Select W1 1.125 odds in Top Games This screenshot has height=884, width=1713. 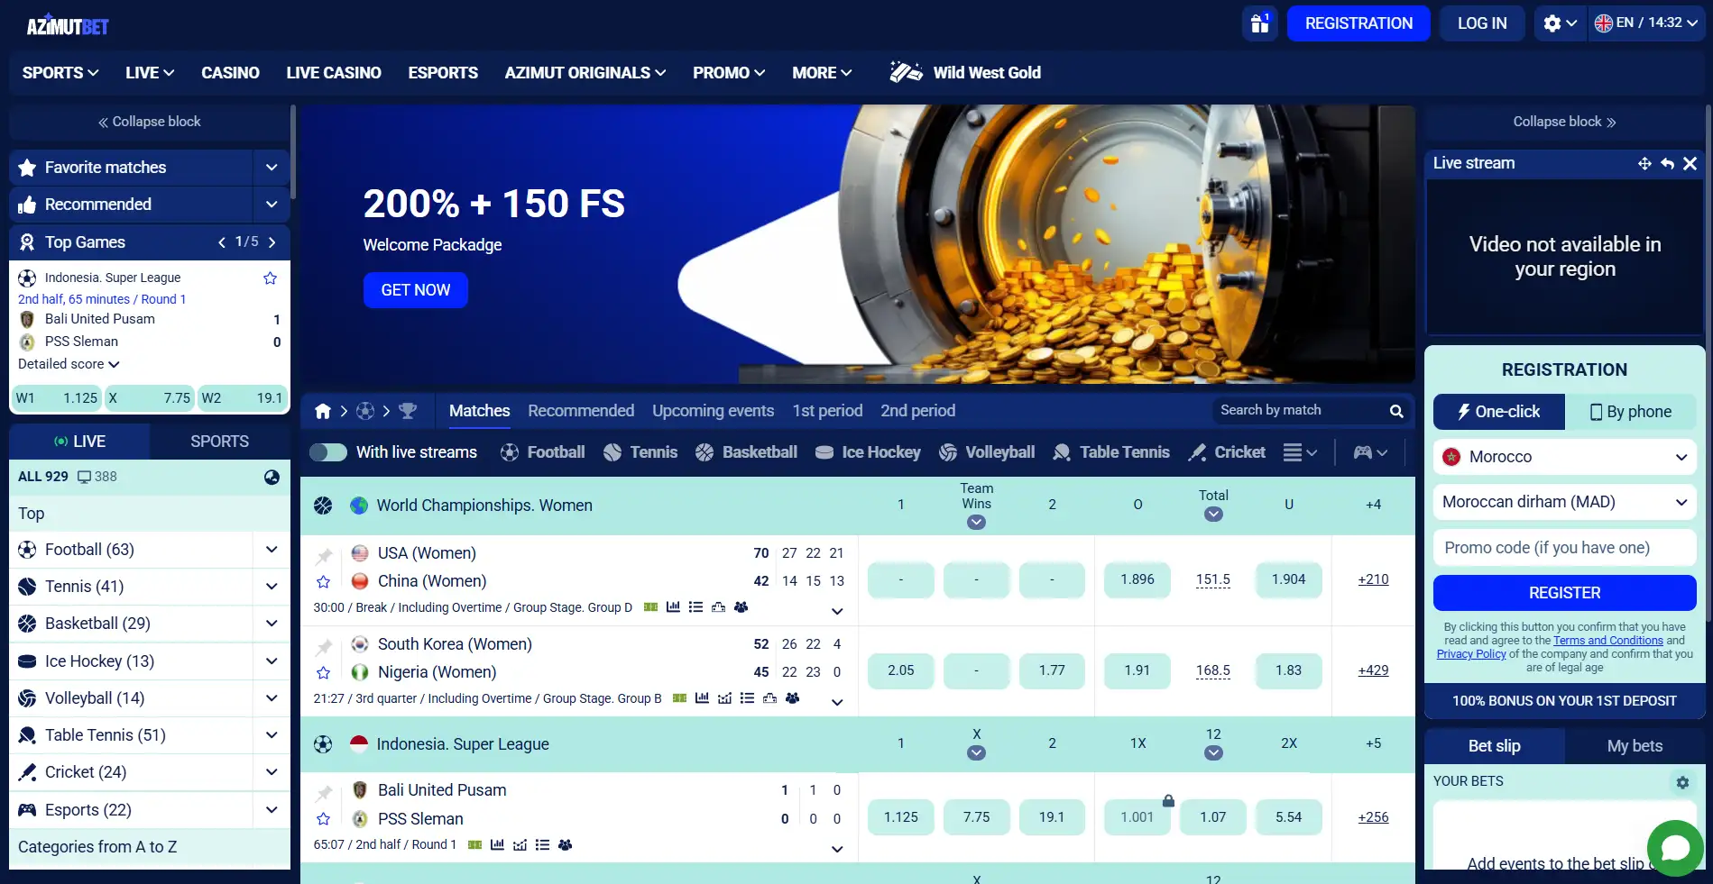[x=56, y=397]
